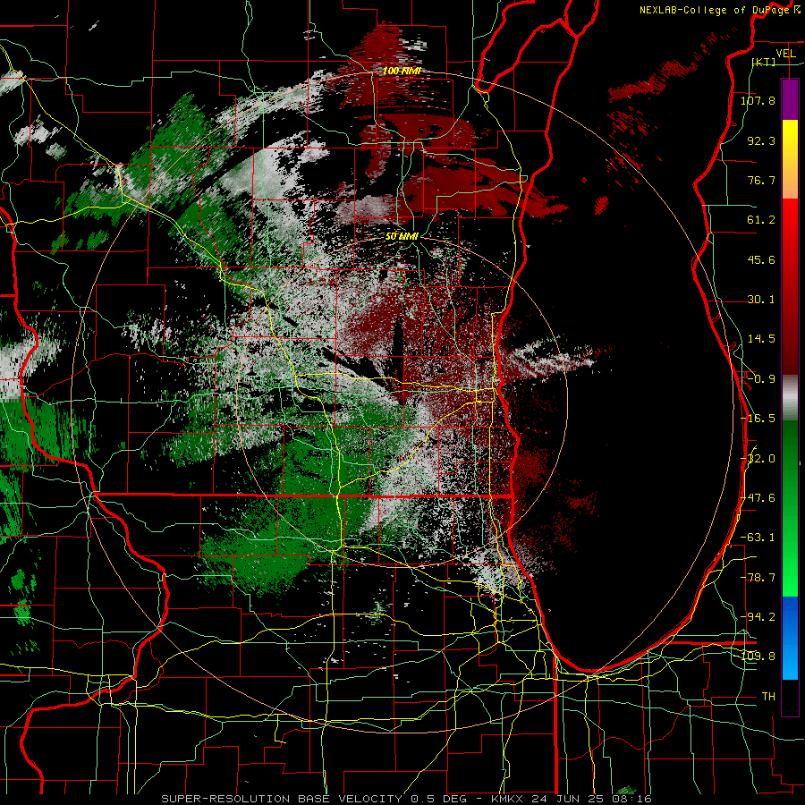The image size is (805, 805).
Task: Select the -32.0 velocity scale label
Action: coord(758,459)
